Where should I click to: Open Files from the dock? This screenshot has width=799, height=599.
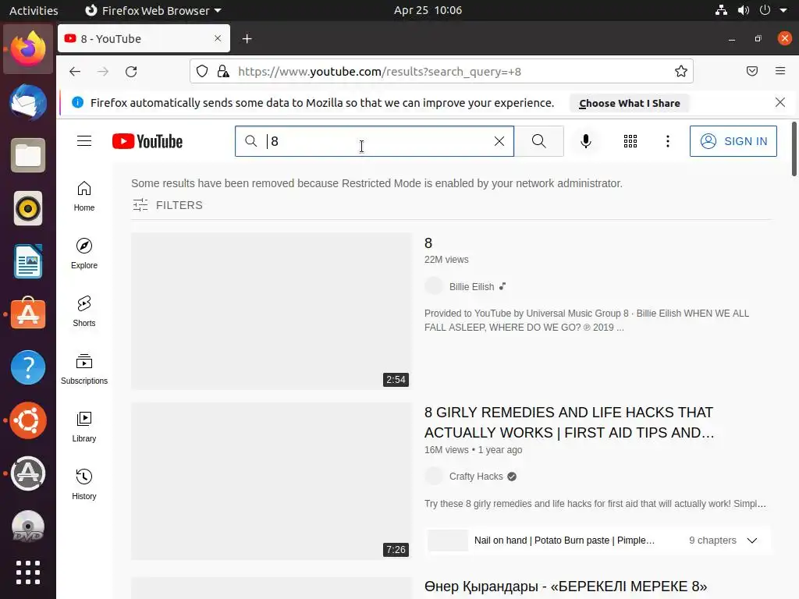[28, 155]
